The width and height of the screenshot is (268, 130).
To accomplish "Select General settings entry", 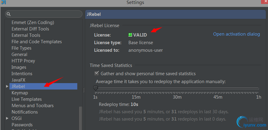I will click(19, 54).
